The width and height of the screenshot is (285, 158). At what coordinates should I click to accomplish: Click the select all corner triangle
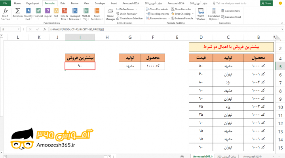[x=278, y=38]
